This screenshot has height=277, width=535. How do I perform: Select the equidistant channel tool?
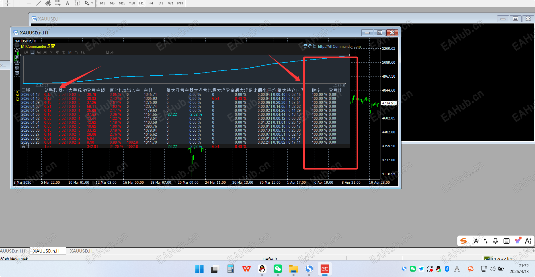coord(48,3)
